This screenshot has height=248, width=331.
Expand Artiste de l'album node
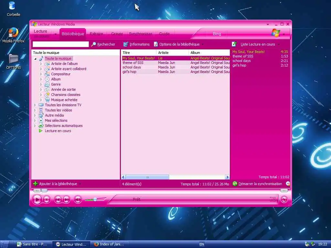tap(41, 64)
